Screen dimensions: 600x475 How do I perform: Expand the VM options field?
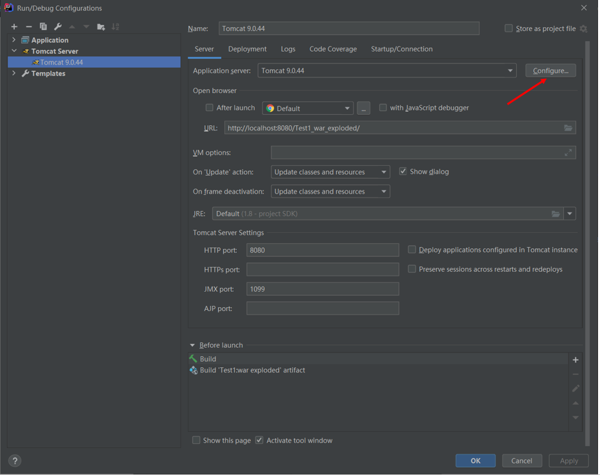(568, 152)
